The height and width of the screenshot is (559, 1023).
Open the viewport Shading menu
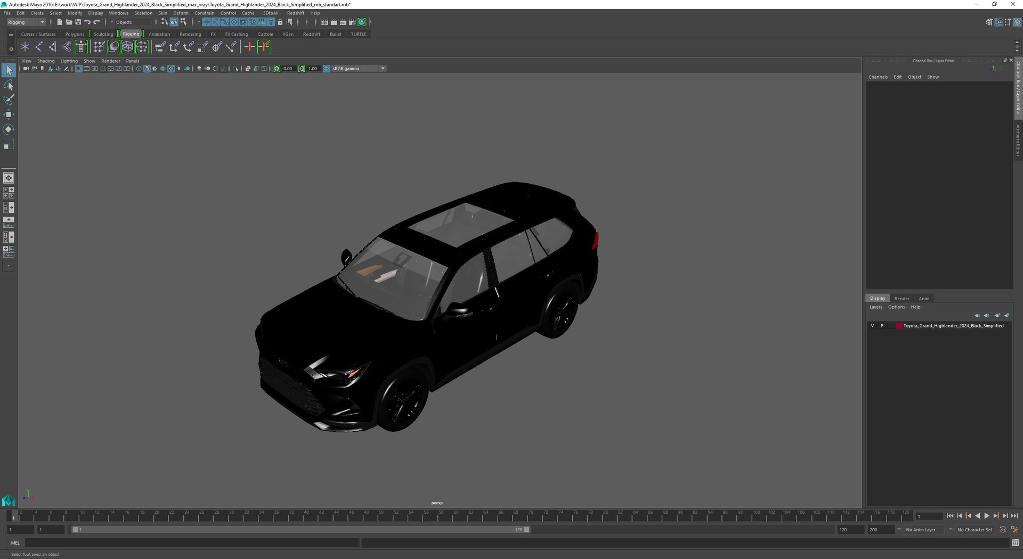pos(46,61)
